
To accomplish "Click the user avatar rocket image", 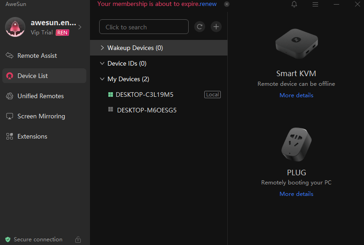I will pos(15,27).
